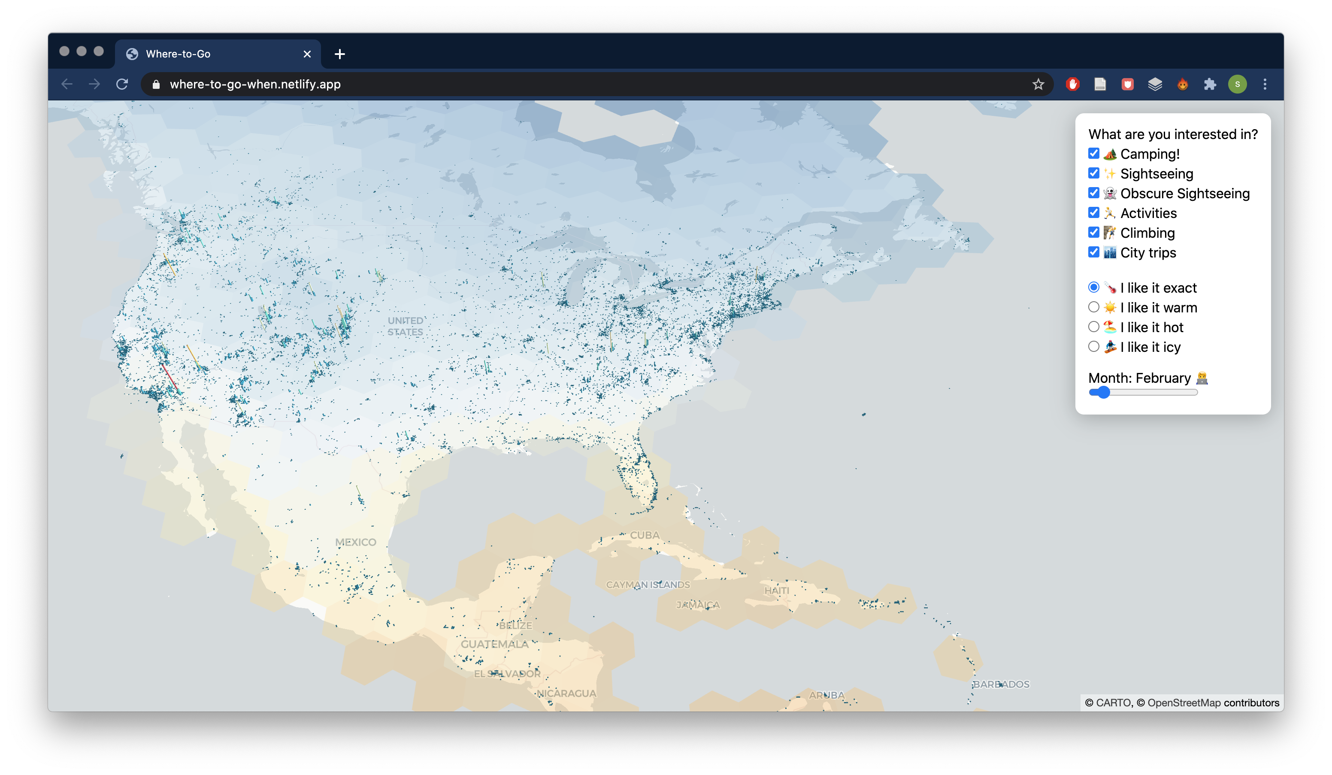Open a new browser tab
The image size is (1332, 775).
pyautogui.click(x=340, y=54)
